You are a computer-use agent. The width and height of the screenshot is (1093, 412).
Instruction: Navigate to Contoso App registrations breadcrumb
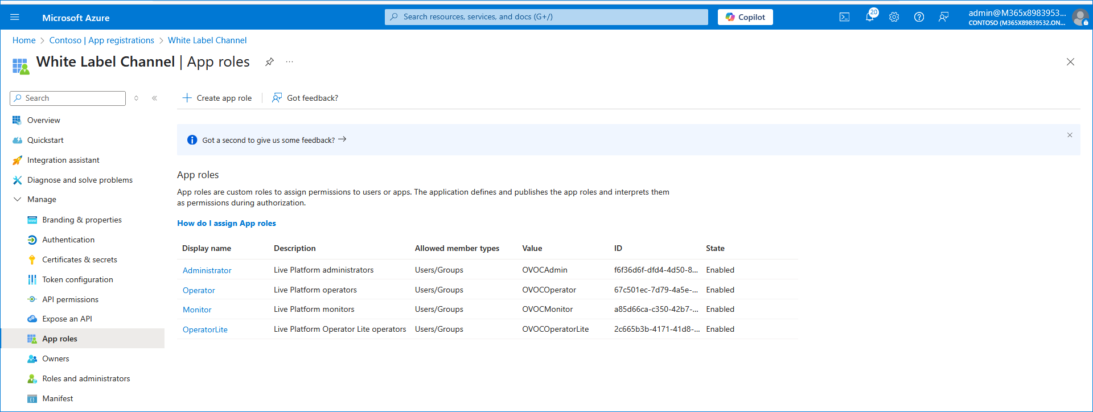click(101, 40)
